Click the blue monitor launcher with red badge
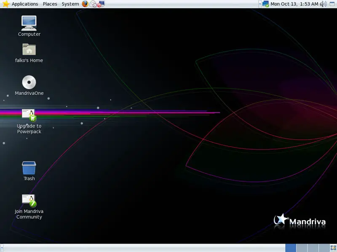 tap(101, 4)
